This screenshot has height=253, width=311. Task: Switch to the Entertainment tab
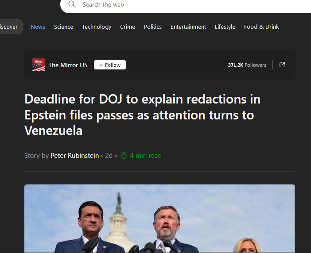coord(188,27)
